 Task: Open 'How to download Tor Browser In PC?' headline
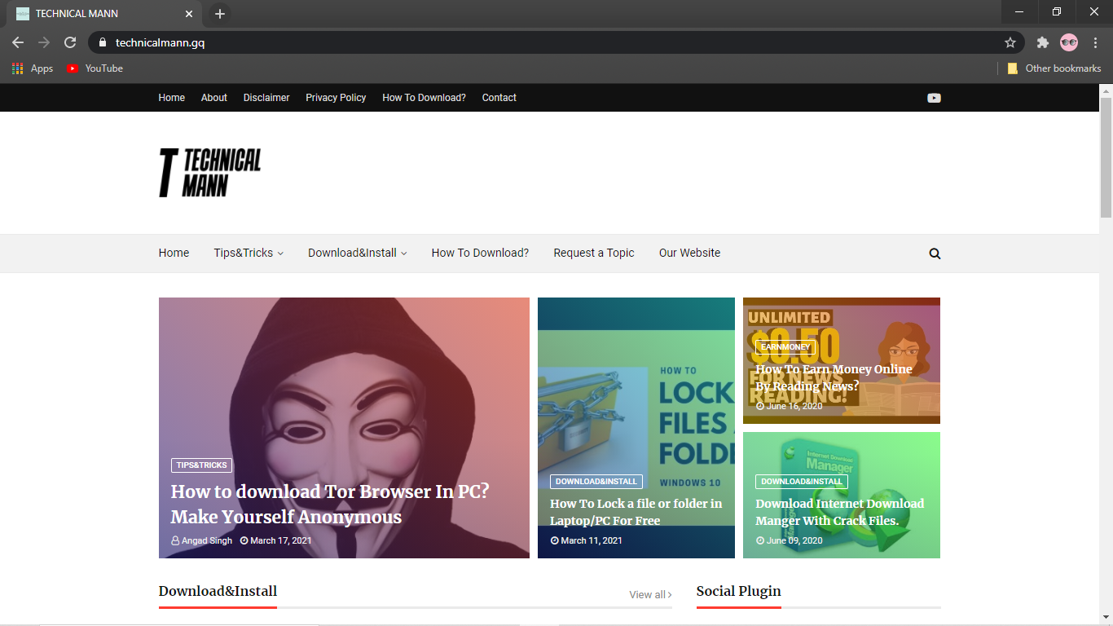330,505
